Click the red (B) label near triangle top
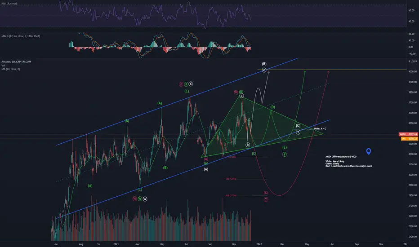 click(x=236, y=92)
